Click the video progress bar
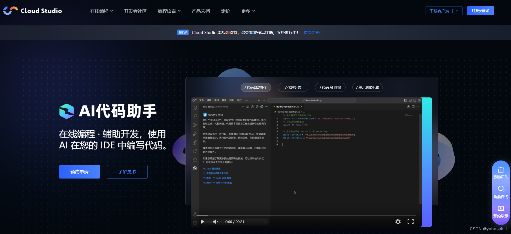Image resolution: width=511 pixels, height=234 pixels. (306, 216)
